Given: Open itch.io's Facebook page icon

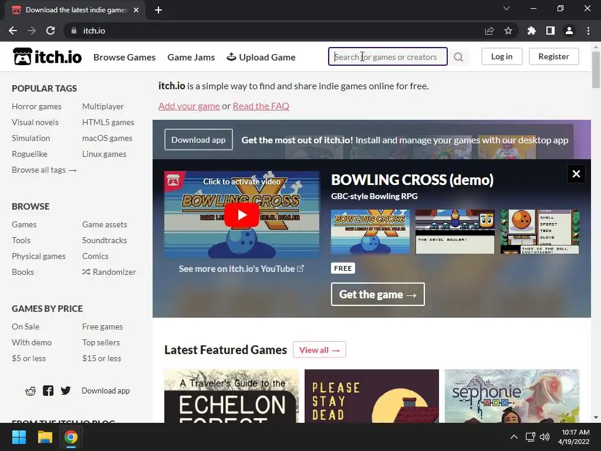Looking at the screenshot, I should point(48,391).
